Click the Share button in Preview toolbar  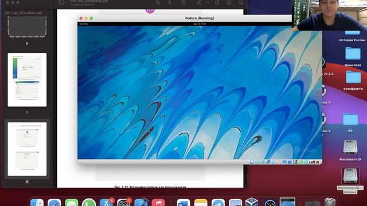tap(183, 2)
